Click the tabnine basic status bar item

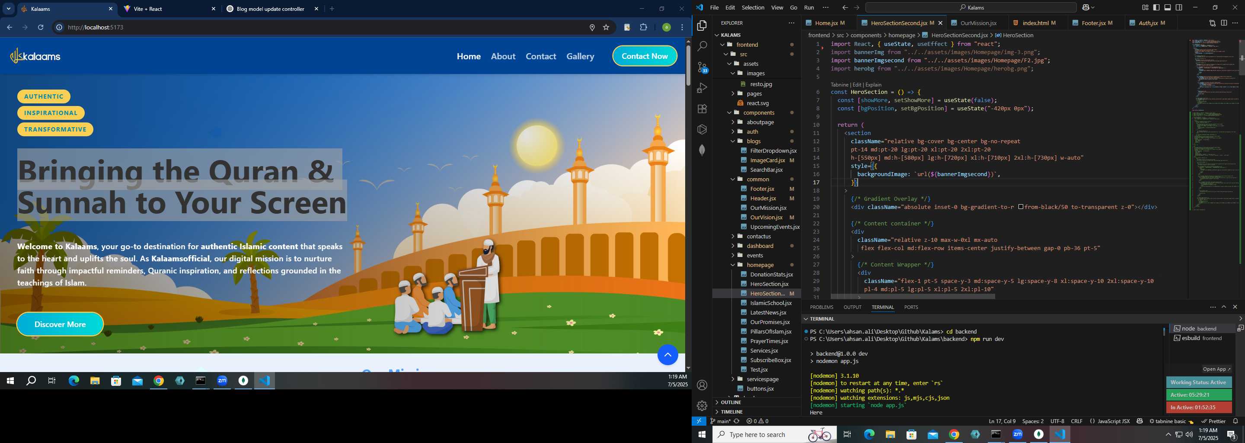click(1171, 421)
